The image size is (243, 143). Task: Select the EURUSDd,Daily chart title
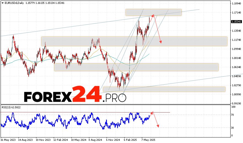point(13,2)
